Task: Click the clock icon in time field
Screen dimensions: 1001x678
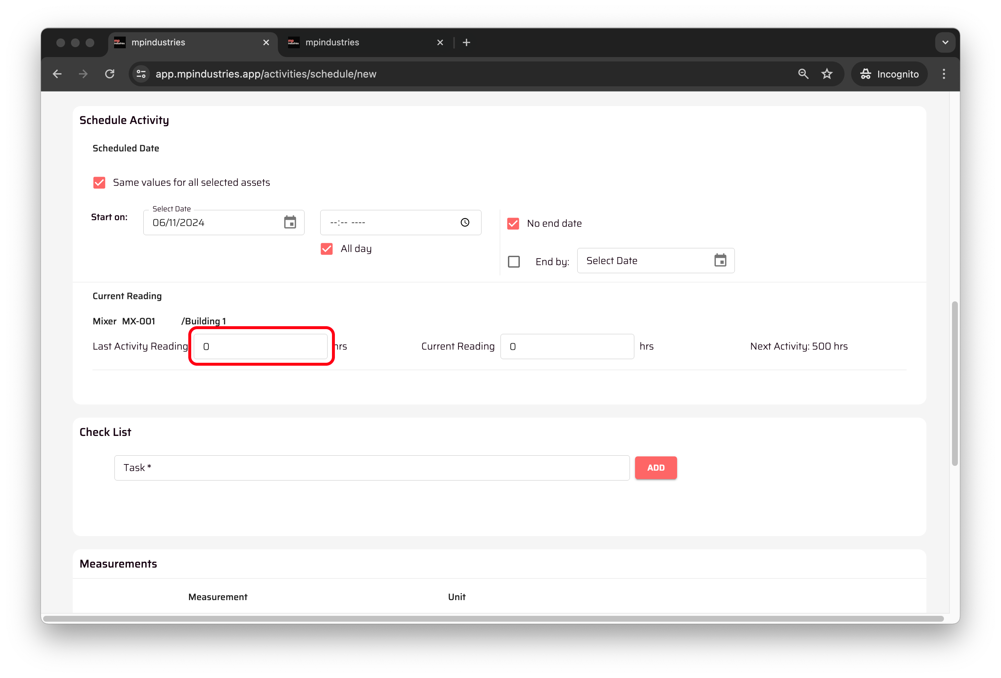Action: (x=465, y=223)
